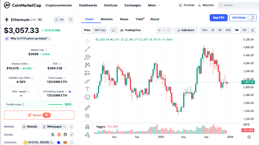Open the X social link

pyautogui.click(x=53, y=134)
